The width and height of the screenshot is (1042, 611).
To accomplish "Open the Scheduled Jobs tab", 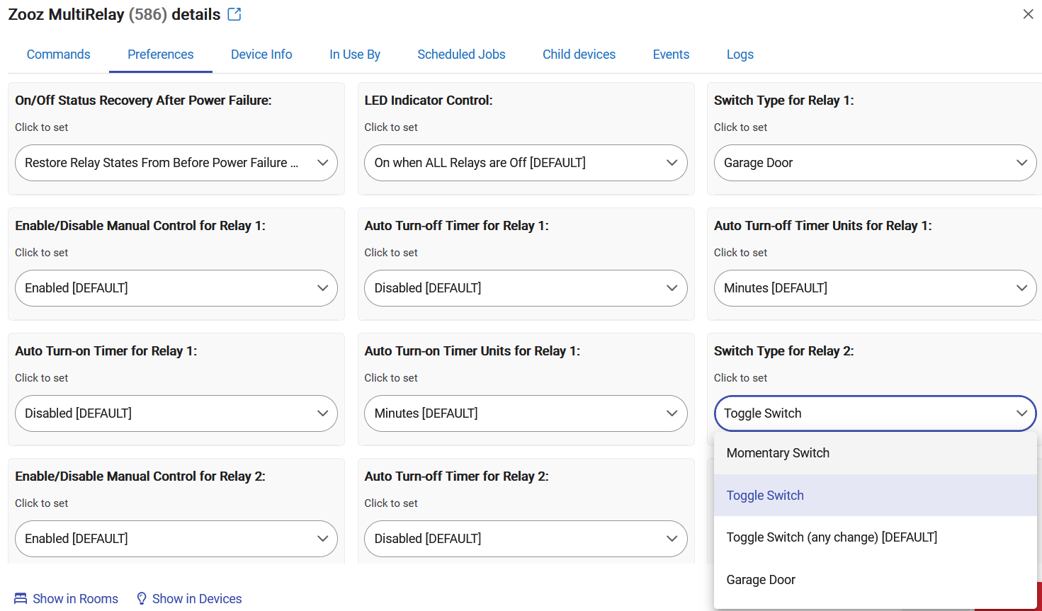I will 461,55.
